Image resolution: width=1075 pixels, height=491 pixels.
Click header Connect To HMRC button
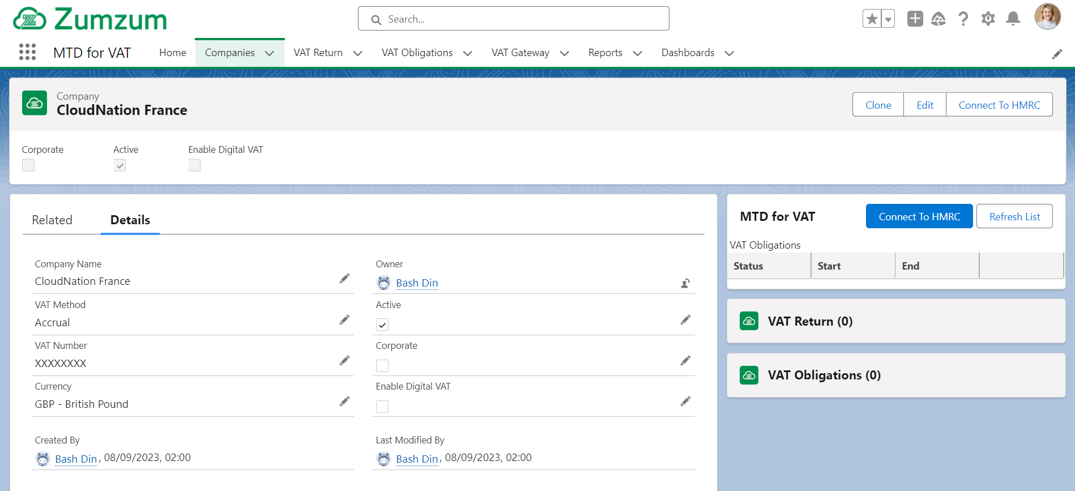coord(1000,105)
